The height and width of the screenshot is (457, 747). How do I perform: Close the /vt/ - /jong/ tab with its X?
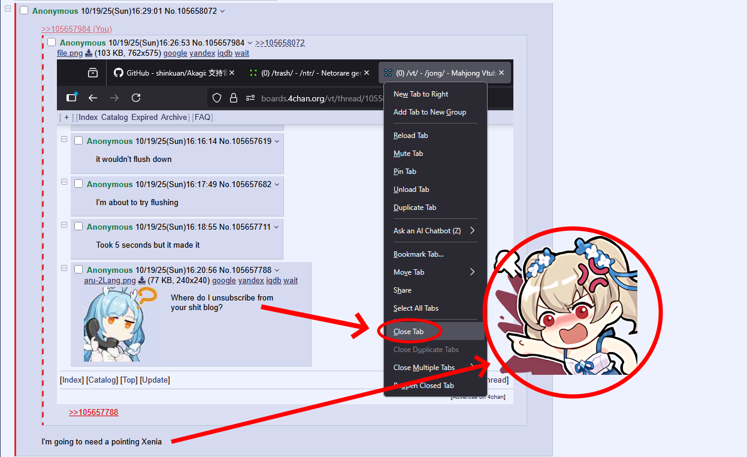(x=501, y=73)
